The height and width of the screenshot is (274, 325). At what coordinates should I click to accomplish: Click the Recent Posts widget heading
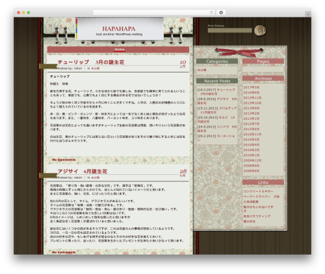(217, 81)
